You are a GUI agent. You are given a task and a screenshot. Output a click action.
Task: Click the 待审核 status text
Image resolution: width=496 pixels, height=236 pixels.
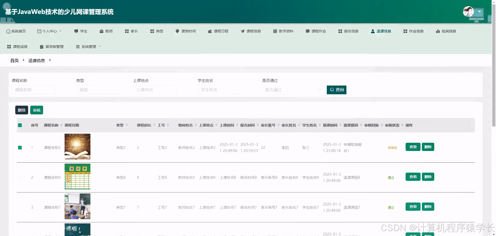(x=392, y=148)
